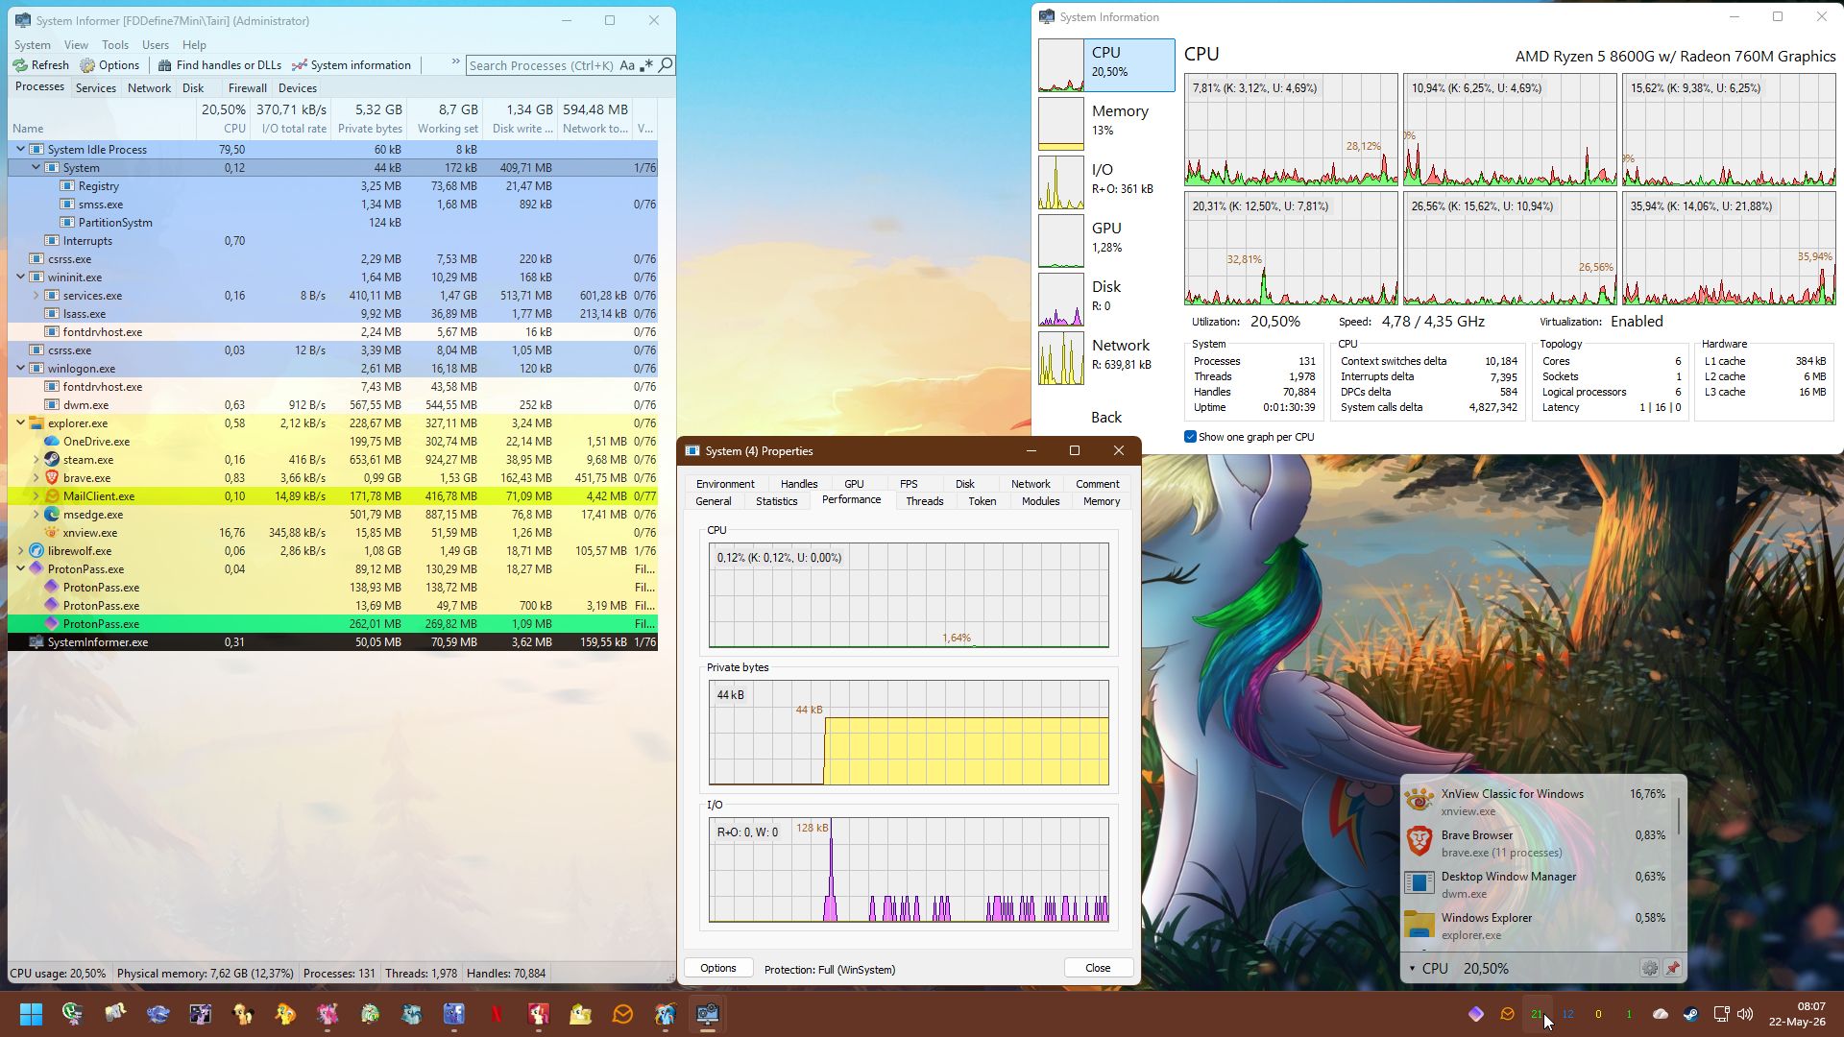Viewport: 1844px width, 1037px height.
Task: Click the OneDrive cloud tray icon
Action: coord(1660,1014)
